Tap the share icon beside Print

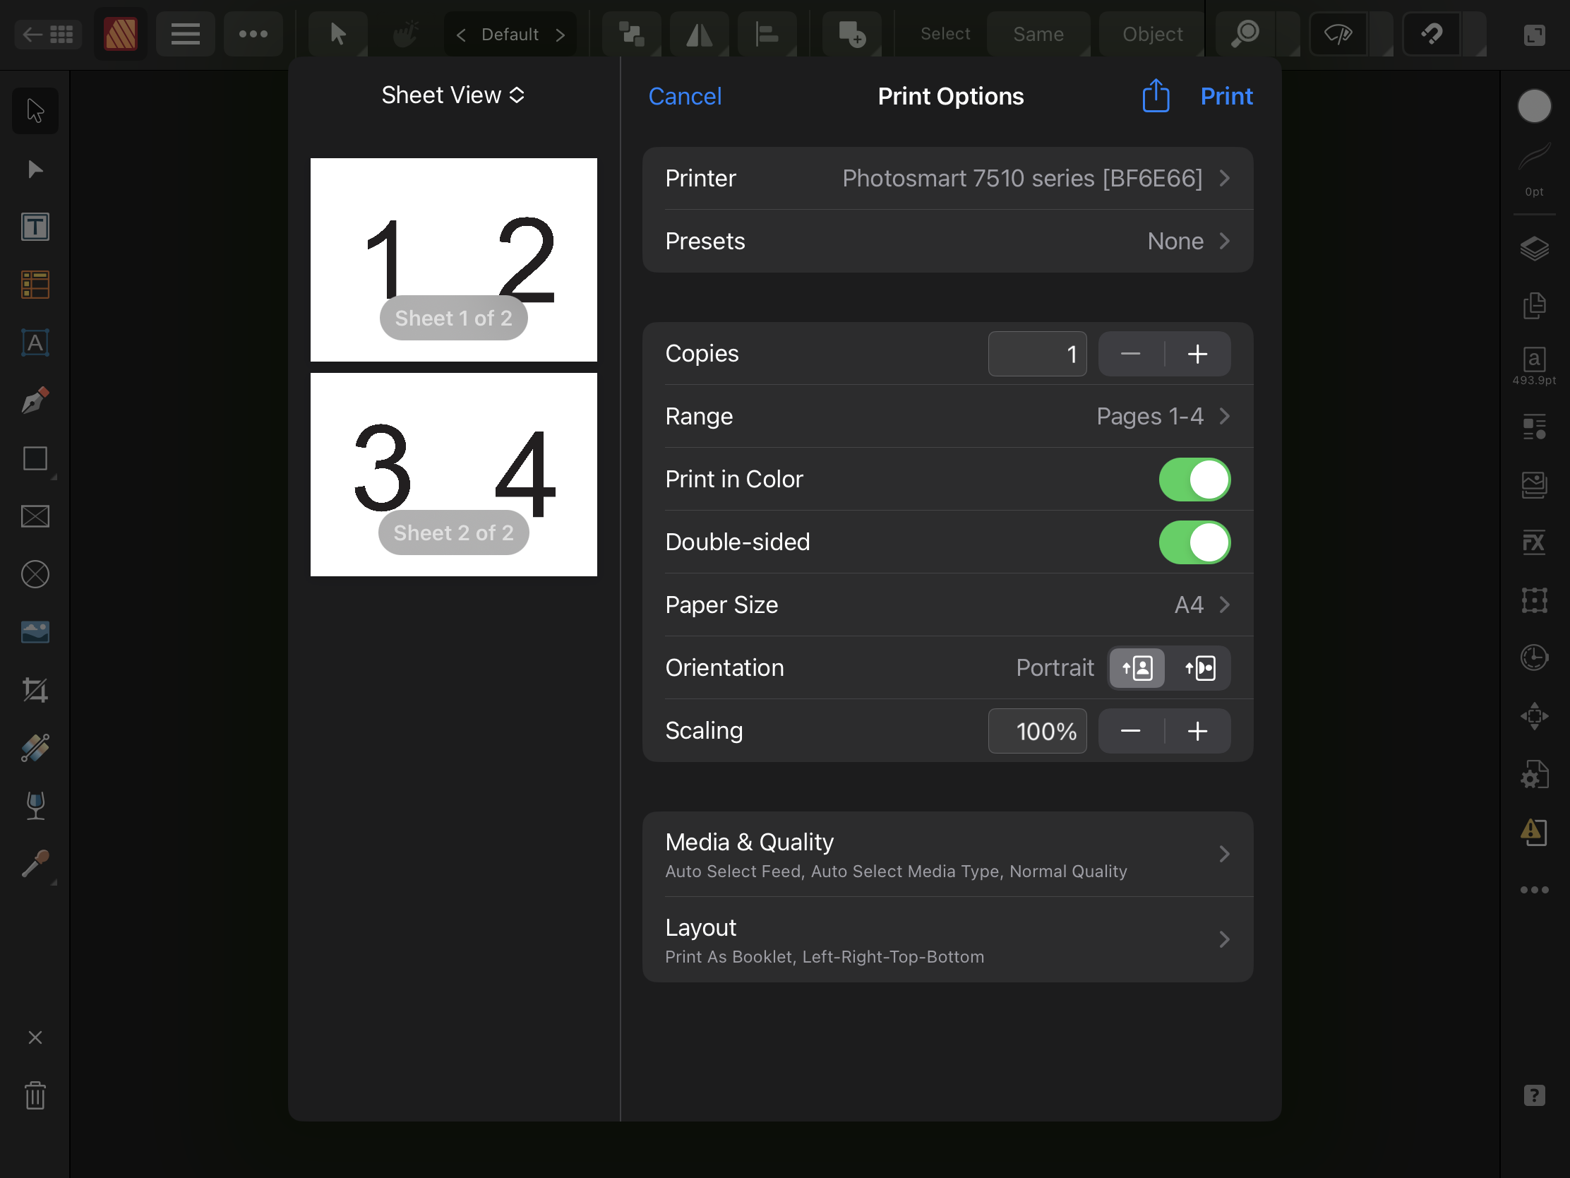click(1155, 96)
